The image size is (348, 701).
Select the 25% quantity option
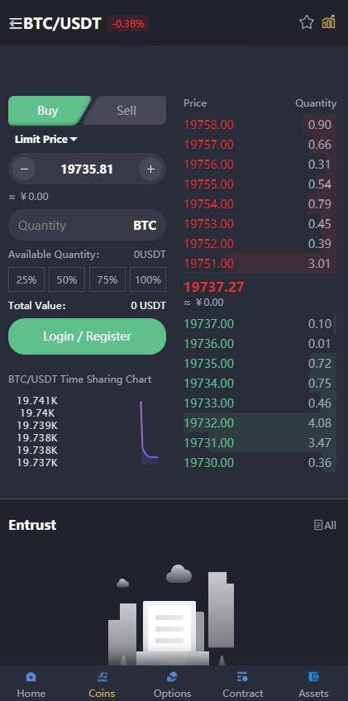click(26, 280)
